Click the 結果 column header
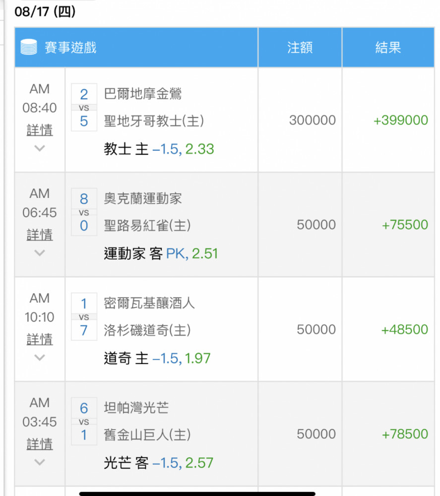 point(388,48)
